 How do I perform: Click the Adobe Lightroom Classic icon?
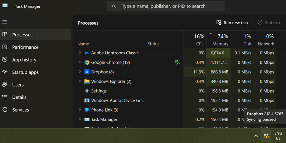point(87,53)
